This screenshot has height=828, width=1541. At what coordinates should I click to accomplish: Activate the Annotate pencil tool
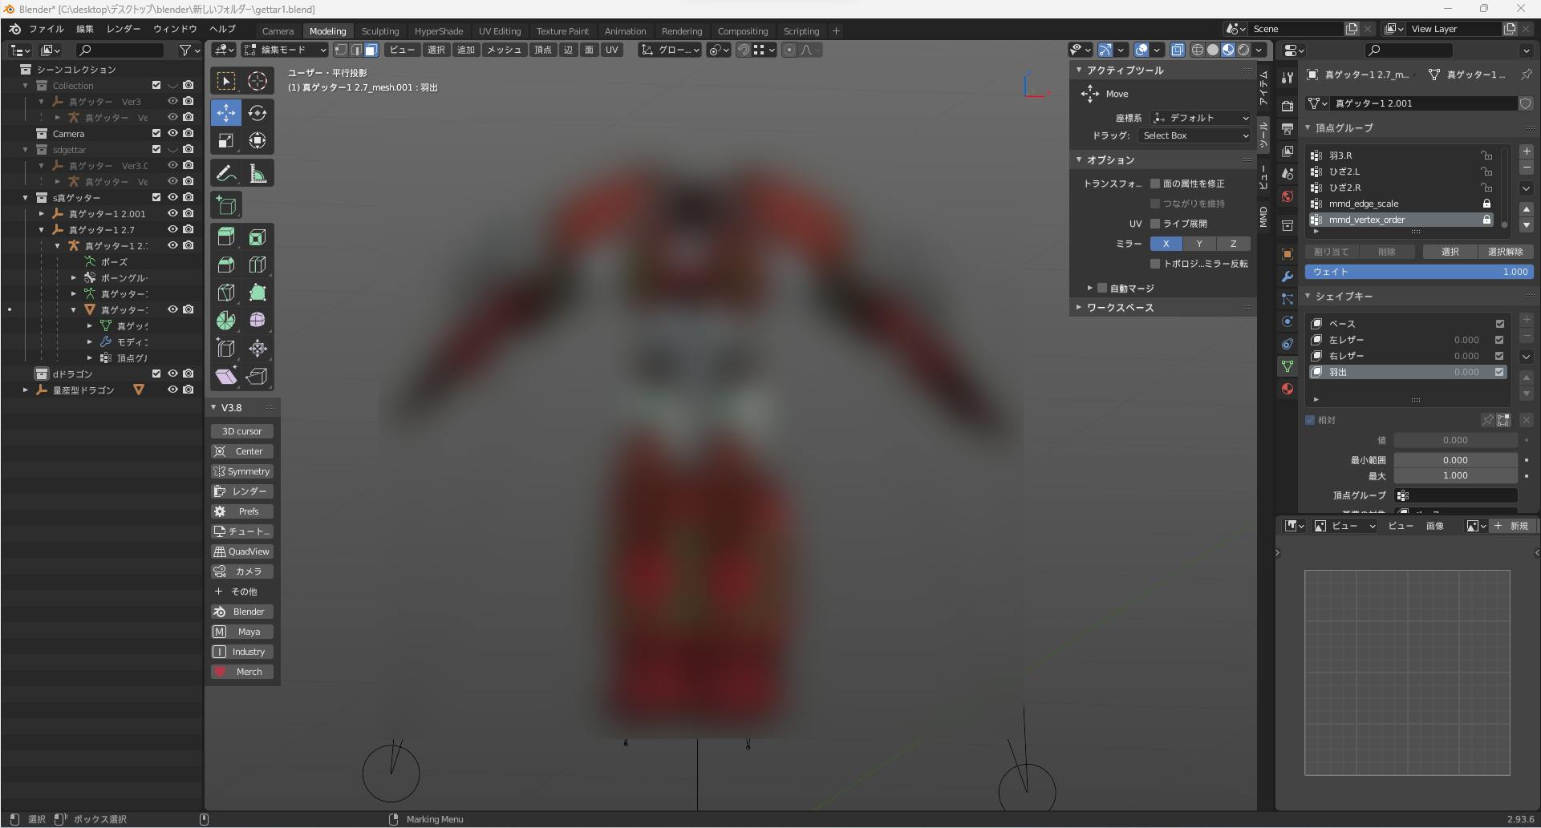[x=226, y=173]
